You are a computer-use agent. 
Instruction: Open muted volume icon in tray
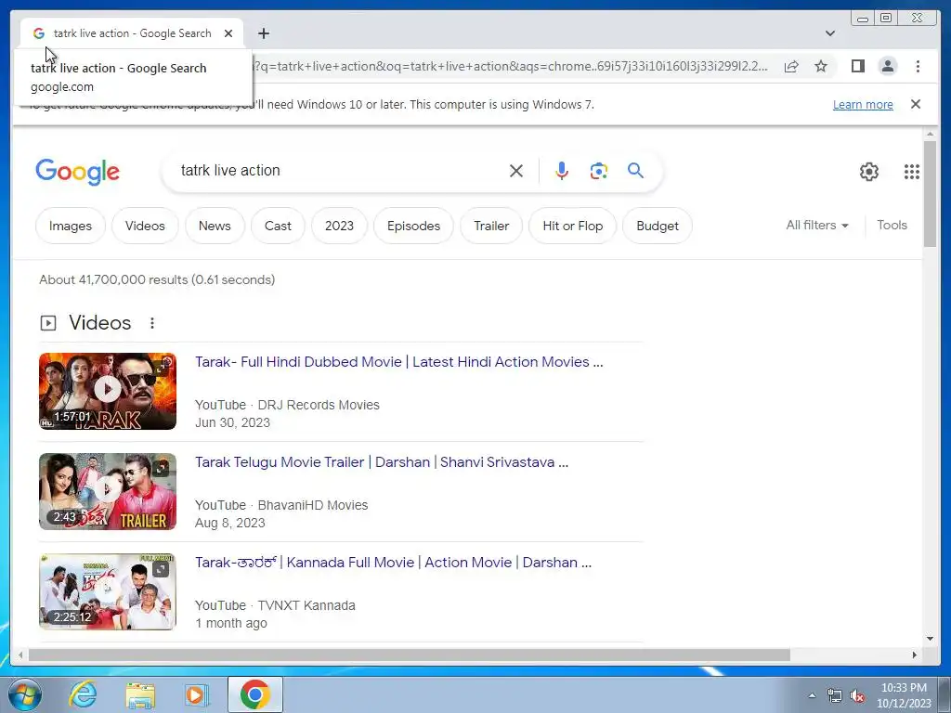[857, 696]
